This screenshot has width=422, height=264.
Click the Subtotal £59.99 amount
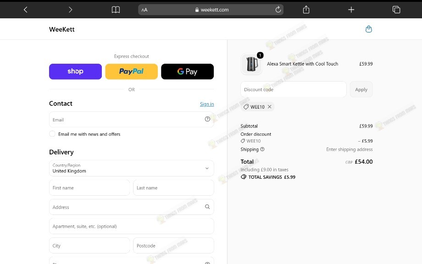366,126
